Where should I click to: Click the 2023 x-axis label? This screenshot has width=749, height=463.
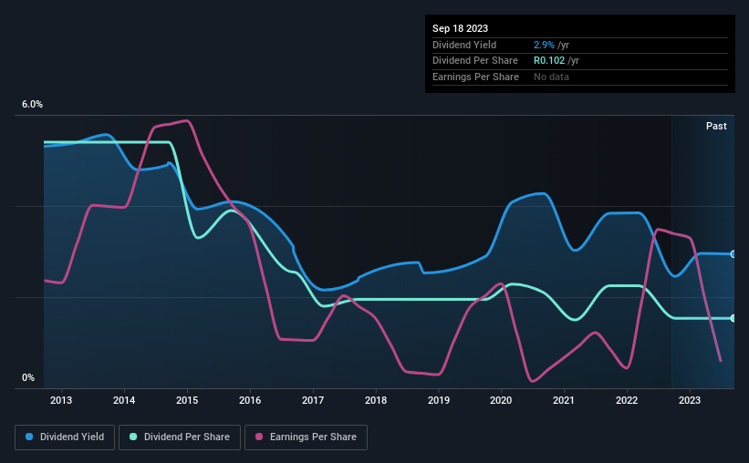[690, 400]
